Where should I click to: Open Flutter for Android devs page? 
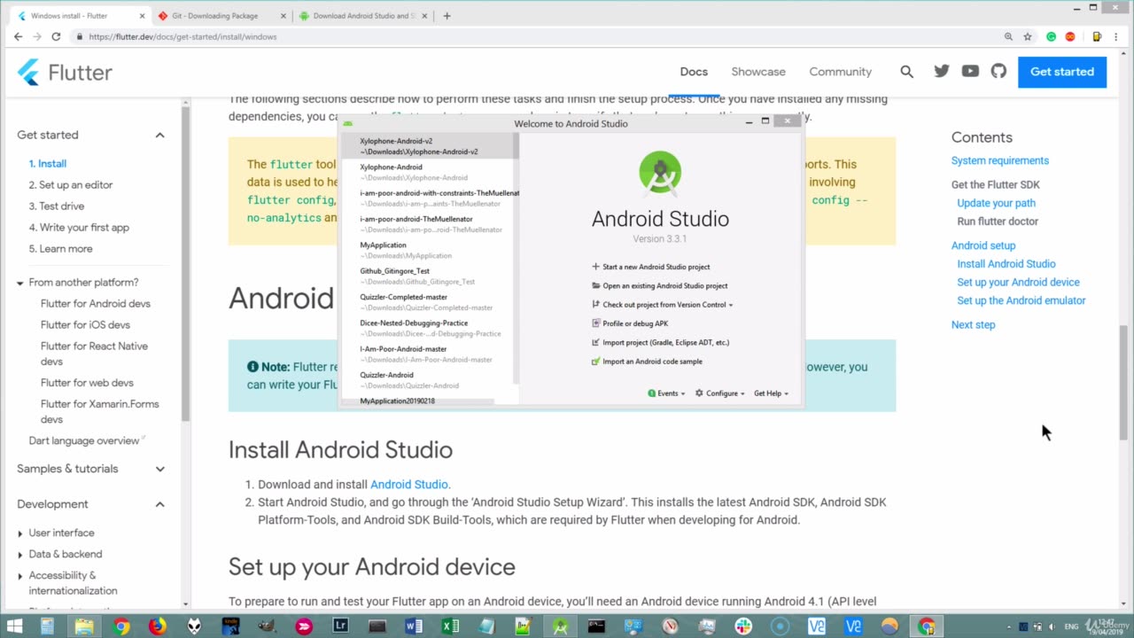coord(96,304)
